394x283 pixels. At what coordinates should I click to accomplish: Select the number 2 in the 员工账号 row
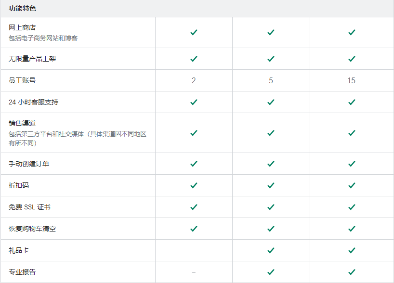point(194,80)
